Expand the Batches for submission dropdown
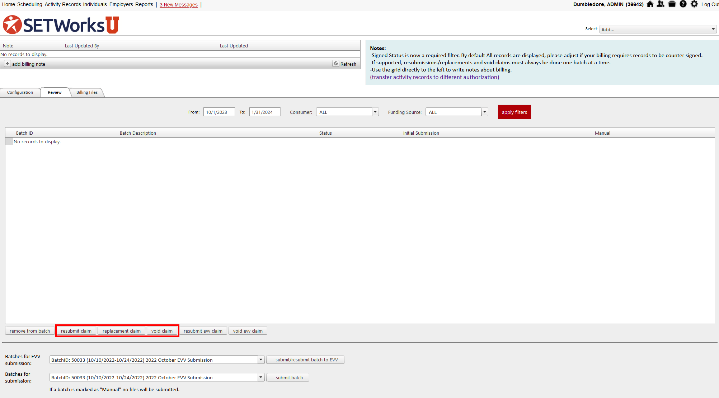 click(261, 377)
